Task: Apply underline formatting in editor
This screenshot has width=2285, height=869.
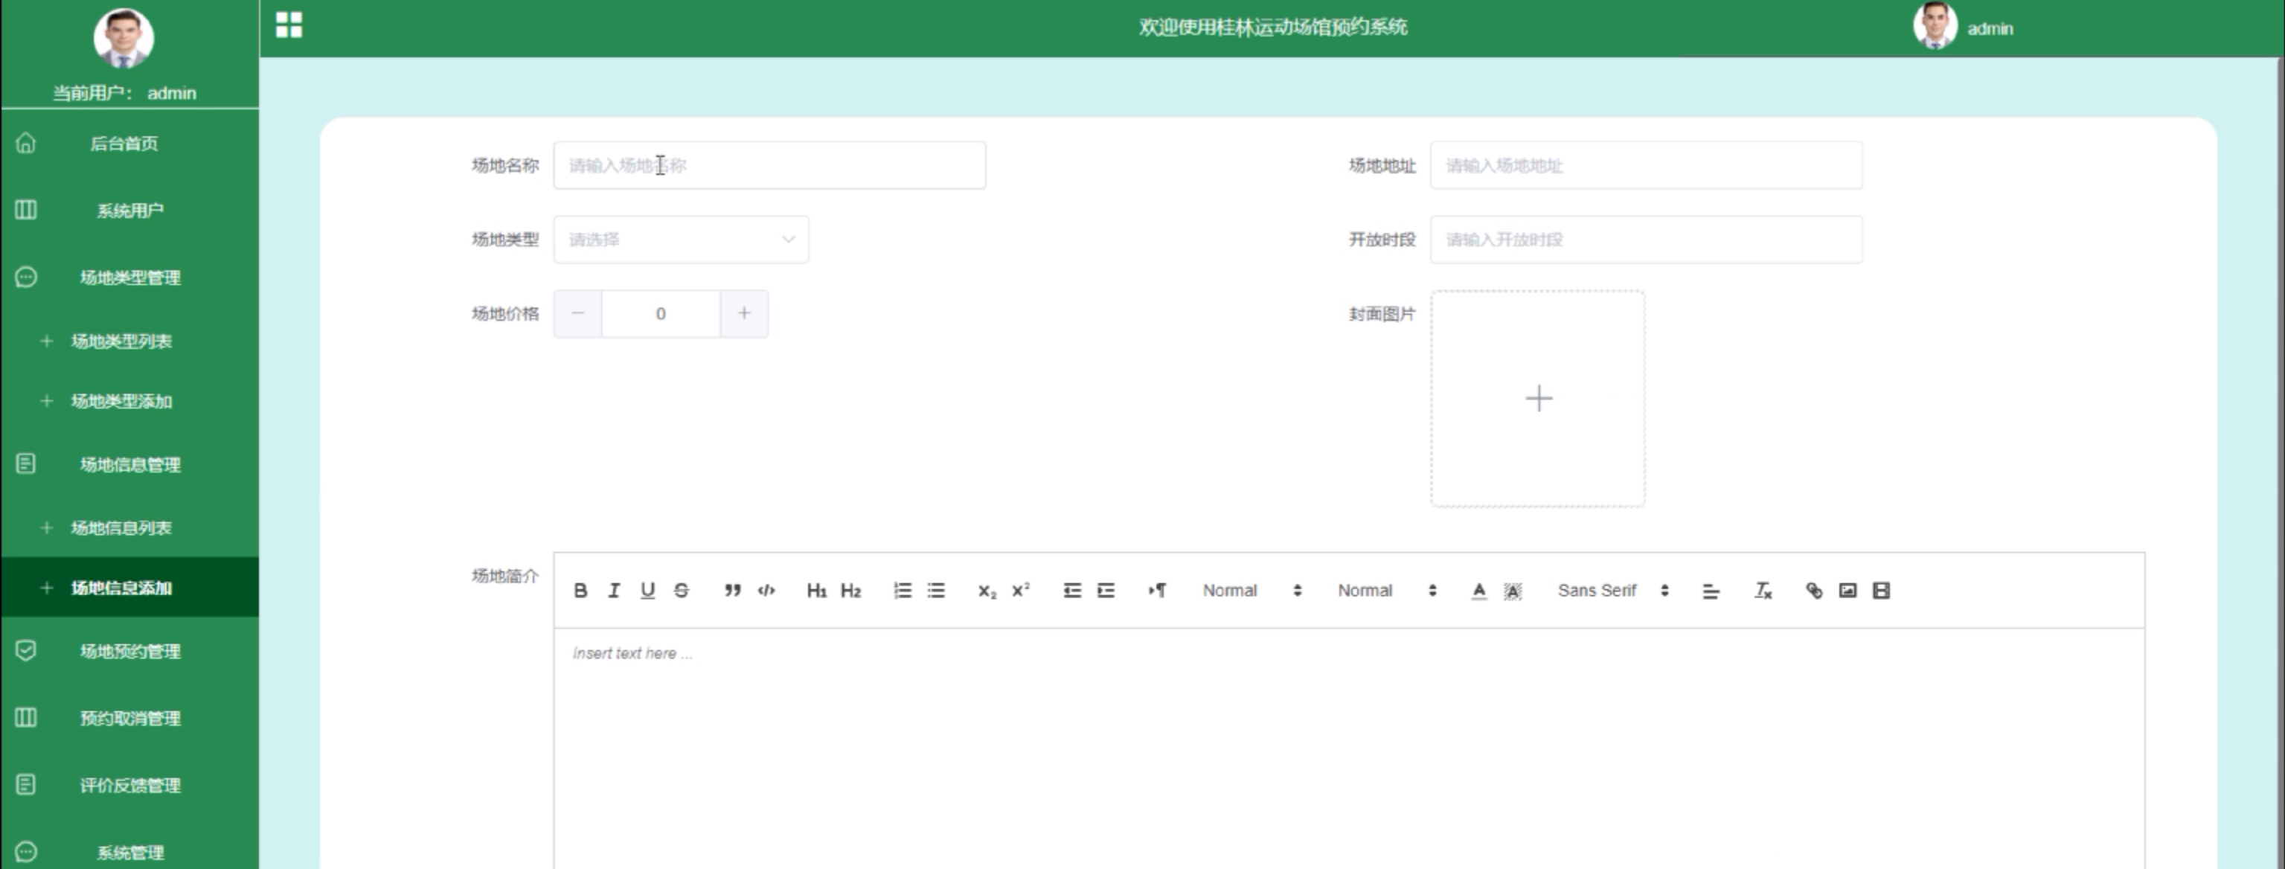Action: 647,591
